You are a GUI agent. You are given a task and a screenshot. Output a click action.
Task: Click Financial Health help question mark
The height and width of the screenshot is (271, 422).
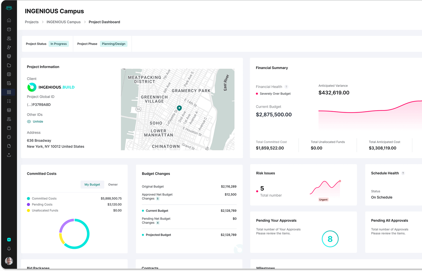click(x=286, y=87)
